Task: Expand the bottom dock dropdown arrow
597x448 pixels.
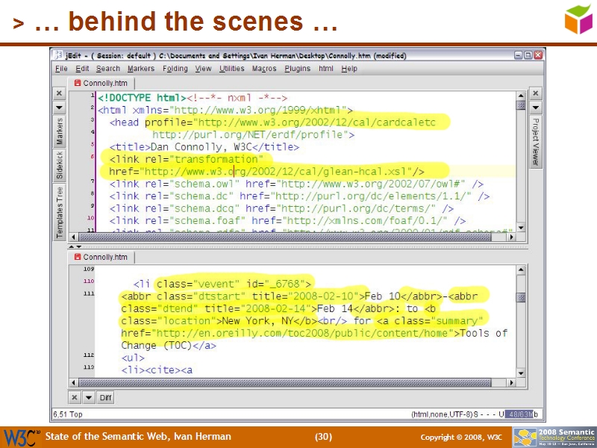Action: [x=88, y=397]
